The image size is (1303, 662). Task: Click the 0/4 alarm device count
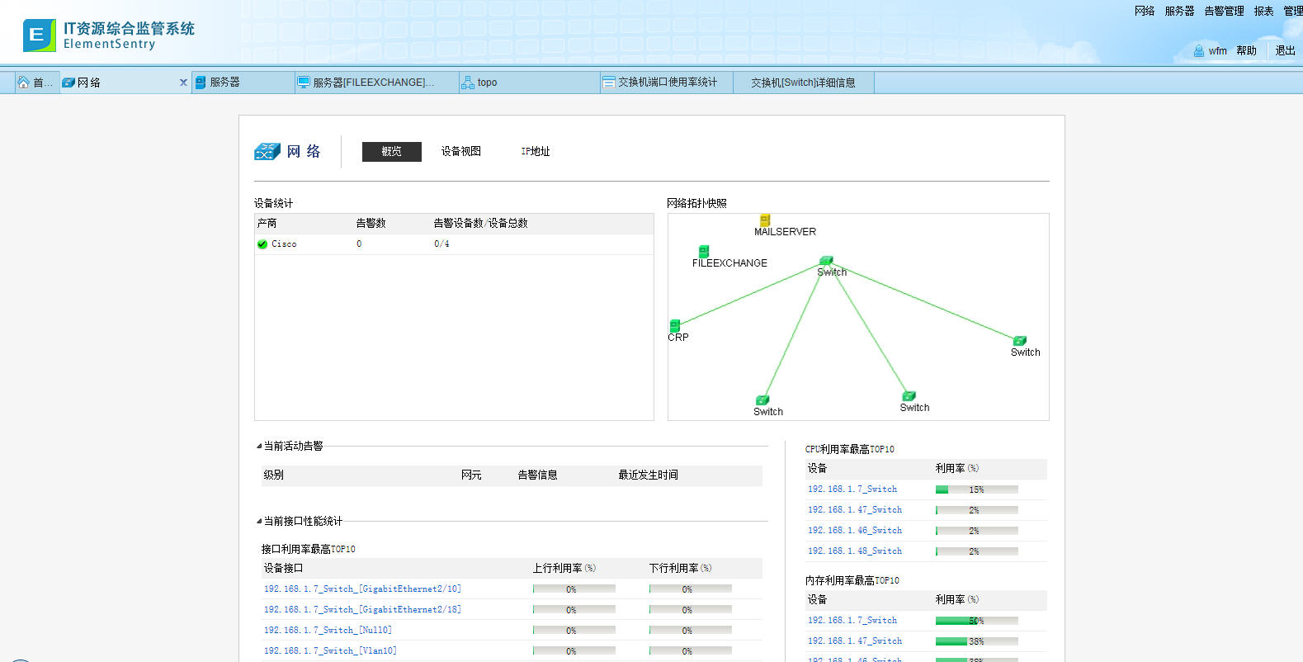point(441,244)
